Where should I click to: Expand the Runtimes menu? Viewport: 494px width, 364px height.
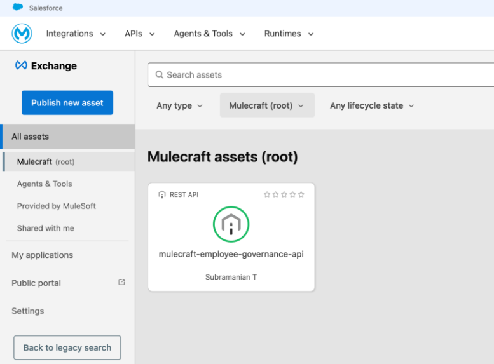coord(289,34)
